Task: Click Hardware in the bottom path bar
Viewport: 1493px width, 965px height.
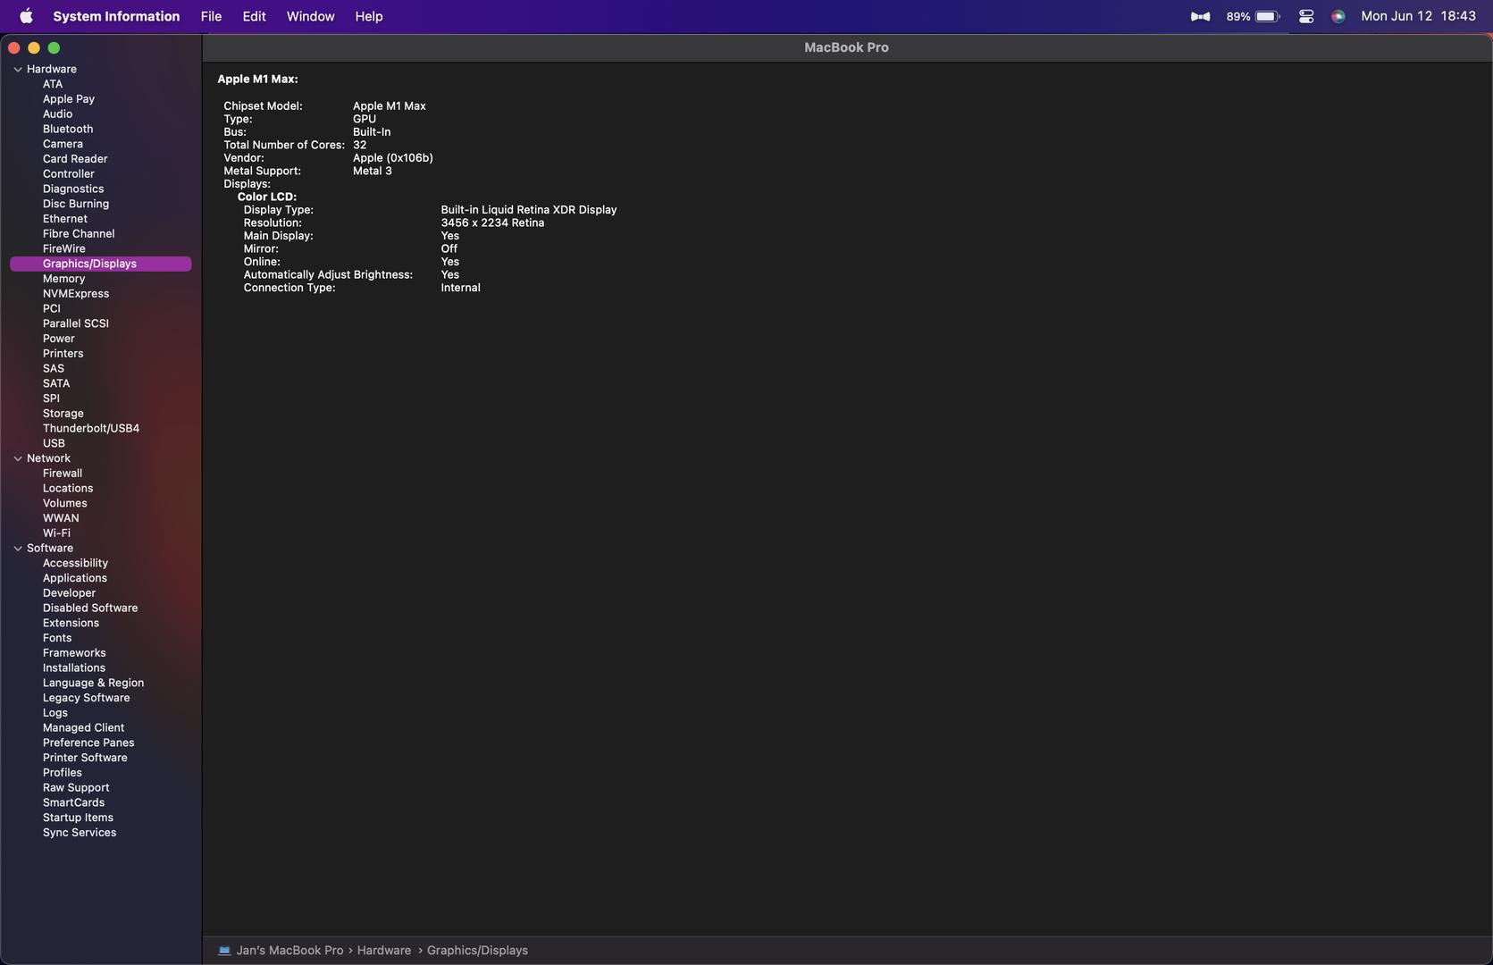Action: pyautogui.click(x=383, y=951)
